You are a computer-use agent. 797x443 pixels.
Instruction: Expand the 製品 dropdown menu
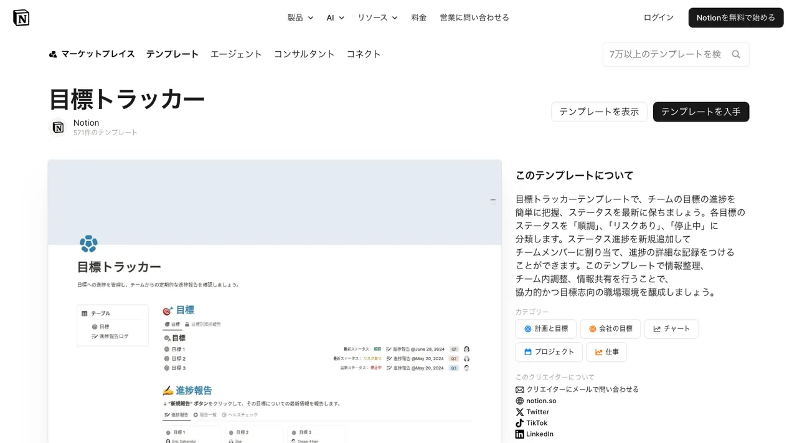tap(300, 17)
